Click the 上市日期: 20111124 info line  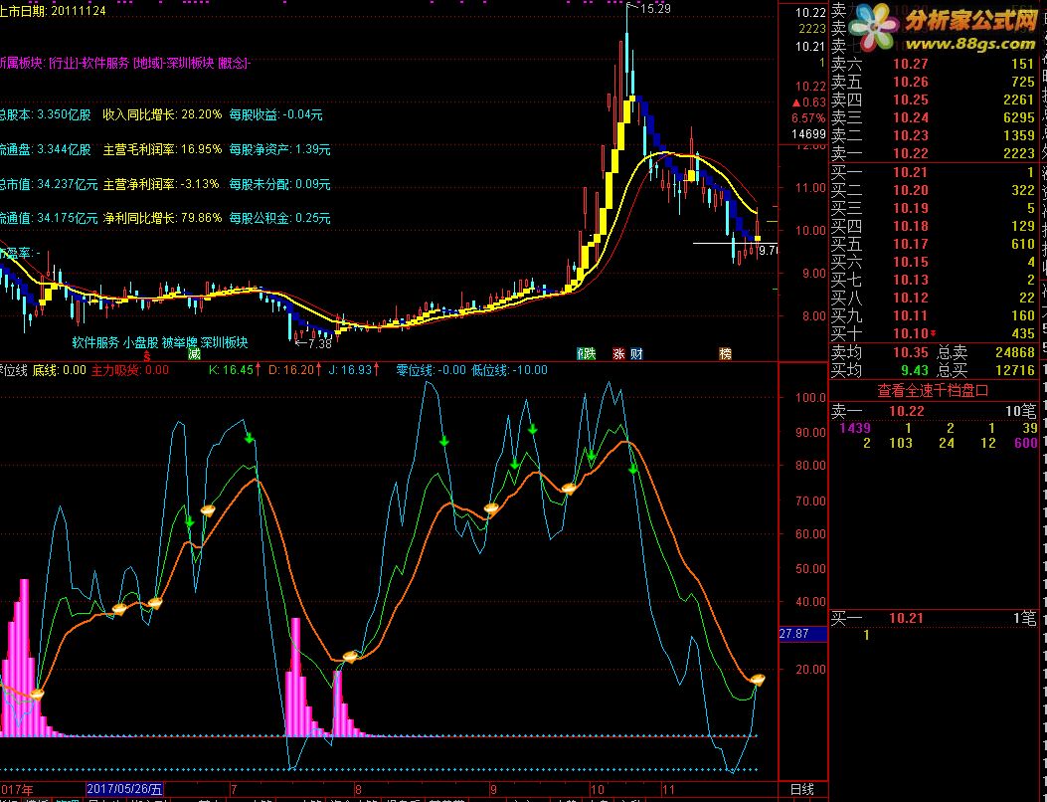coord(52,11)
